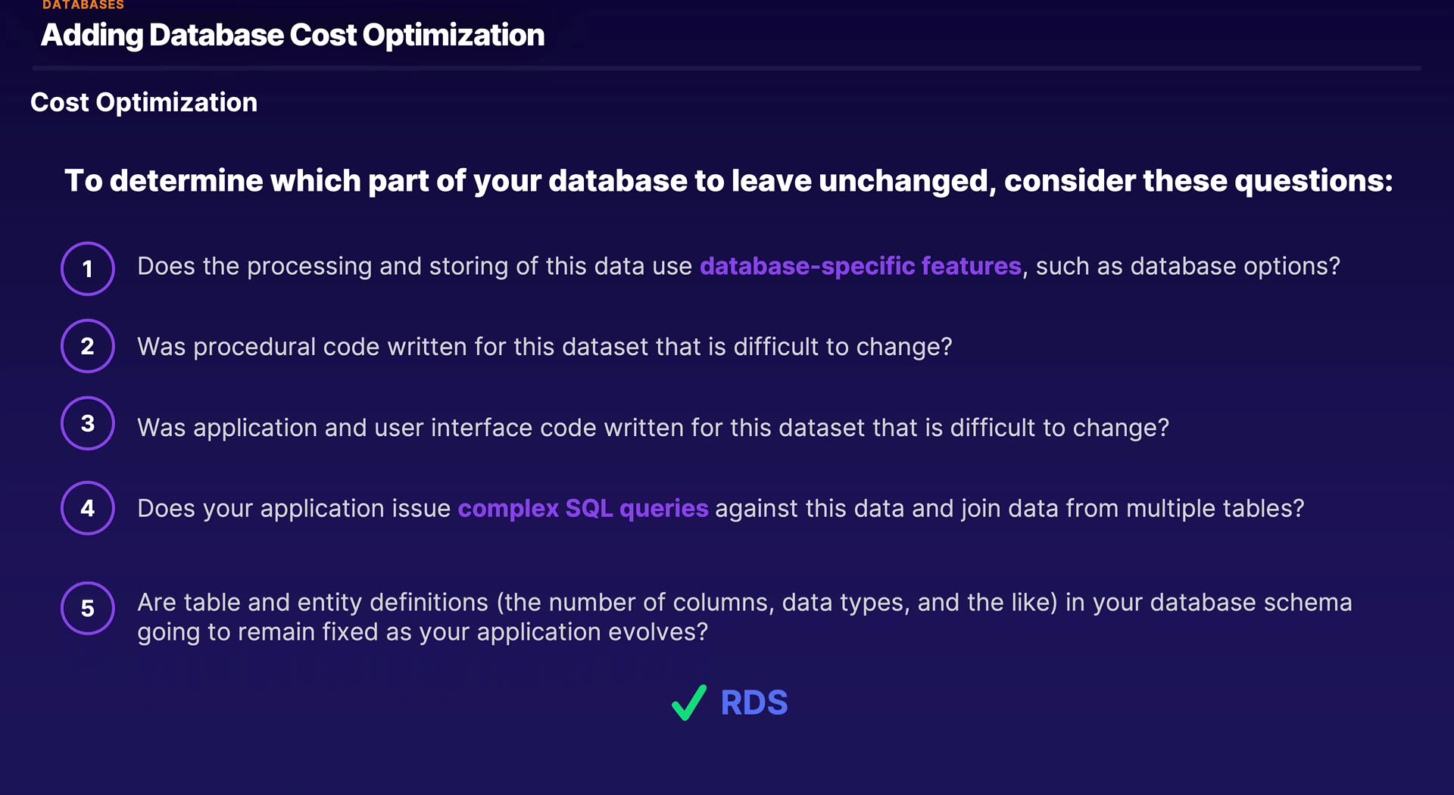Viewport: 1454px width, 795px height.
Task: Click the highlighted 'database-specific features' text
Action: click(860, 267)
